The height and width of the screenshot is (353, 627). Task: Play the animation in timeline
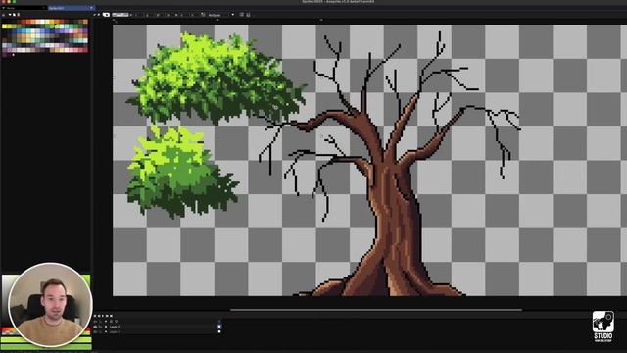tap(103, 316)
